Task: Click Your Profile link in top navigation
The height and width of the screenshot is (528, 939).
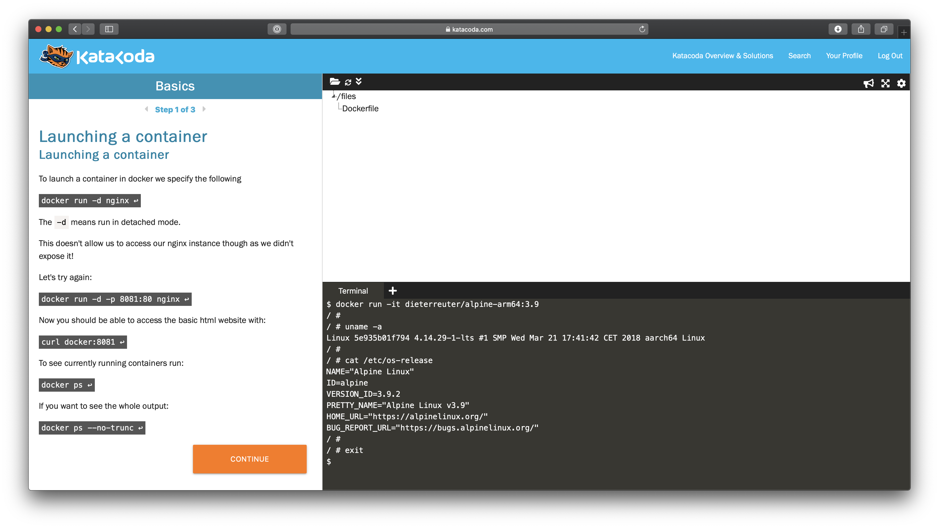Action: click(x=844, y=55)
